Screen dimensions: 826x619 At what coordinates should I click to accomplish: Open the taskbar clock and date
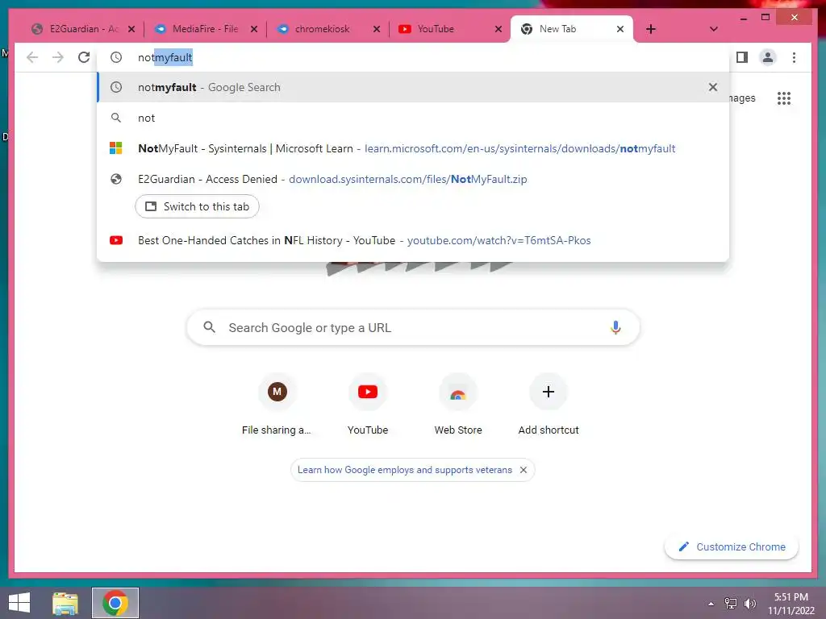791,603
